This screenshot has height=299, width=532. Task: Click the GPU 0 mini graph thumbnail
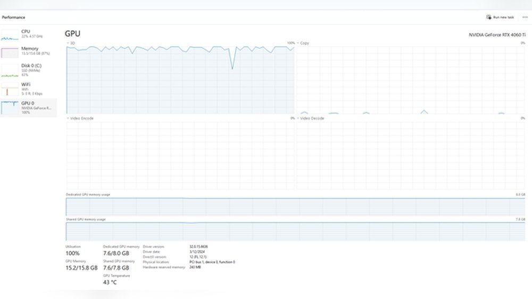pos(10,107)
